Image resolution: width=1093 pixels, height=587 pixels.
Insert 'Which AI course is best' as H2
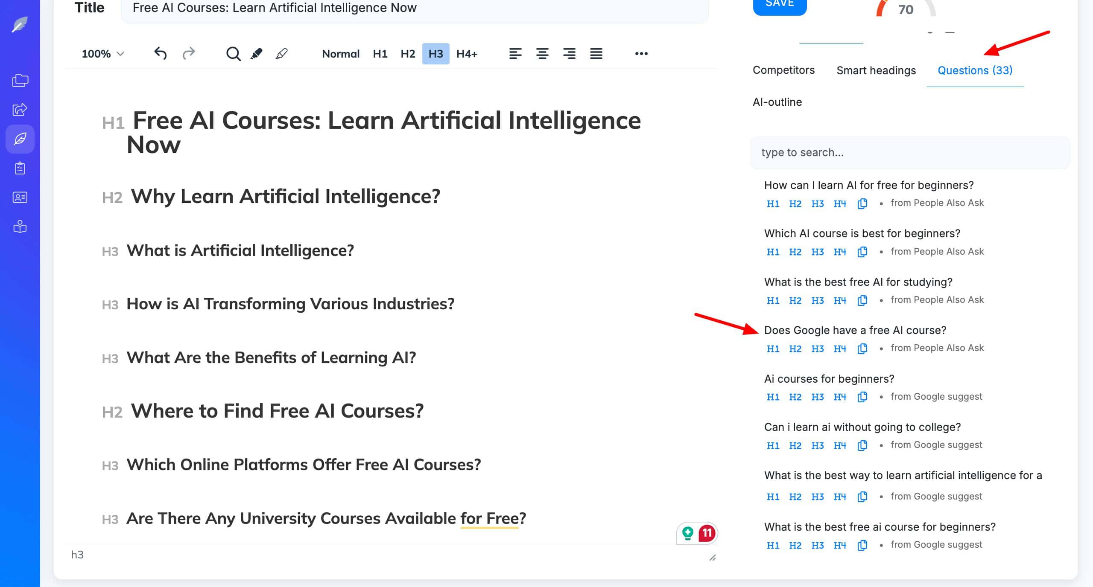(x=795, y=252)
